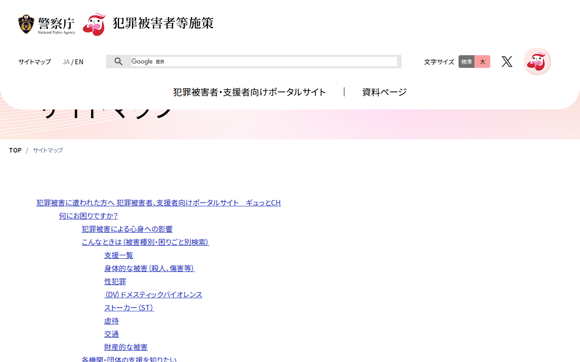Image resolution: width=580 pixels, height=362 pixels.
Task: Focus the Google search input field
Action: click(x=264, y=62)
